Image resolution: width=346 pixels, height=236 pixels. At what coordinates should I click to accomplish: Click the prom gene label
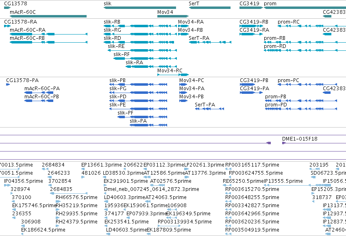(x=270, y=4)
